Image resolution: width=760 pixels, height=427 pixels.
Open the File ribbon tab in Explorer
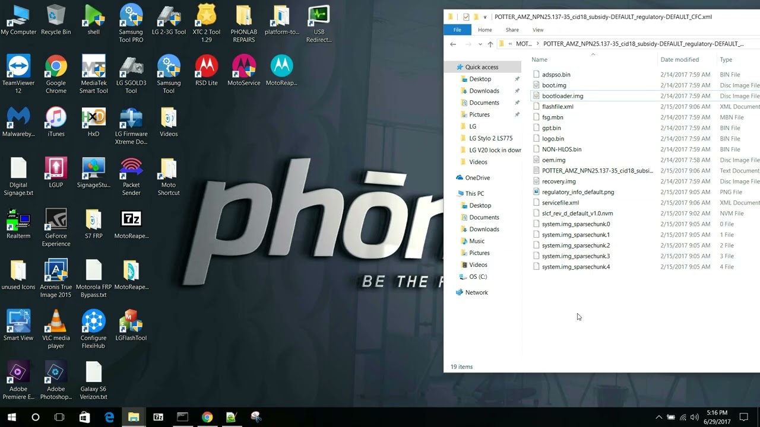click(x=457, y=30)
